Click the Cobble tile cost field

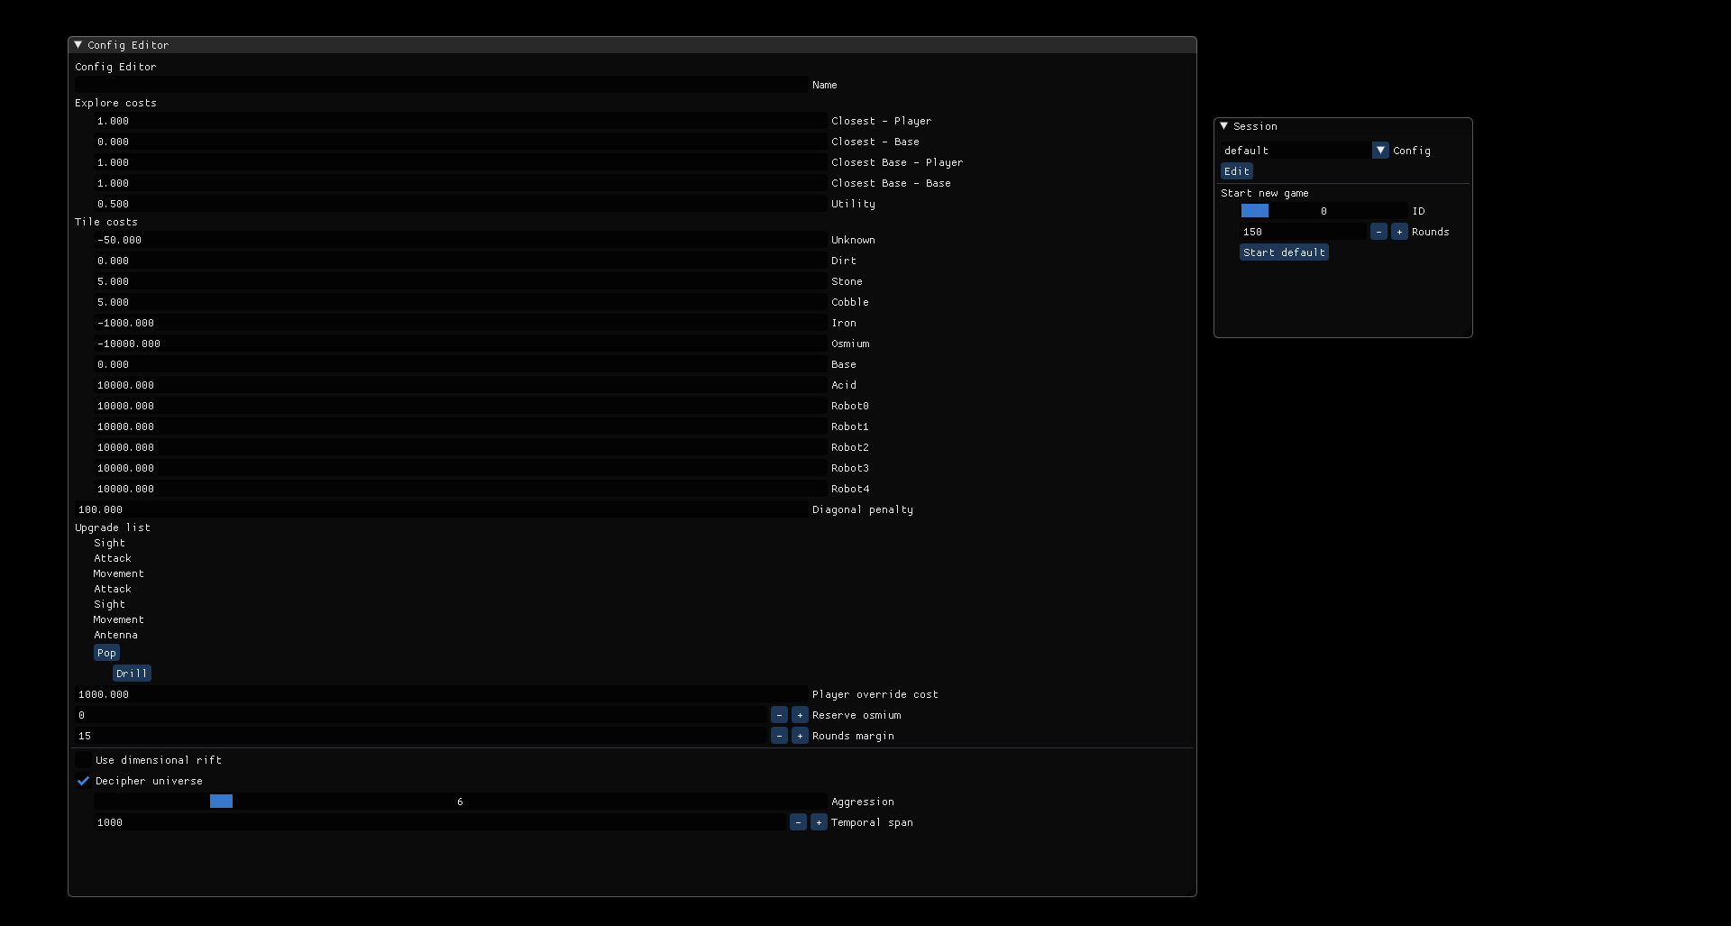coord(461,301)
